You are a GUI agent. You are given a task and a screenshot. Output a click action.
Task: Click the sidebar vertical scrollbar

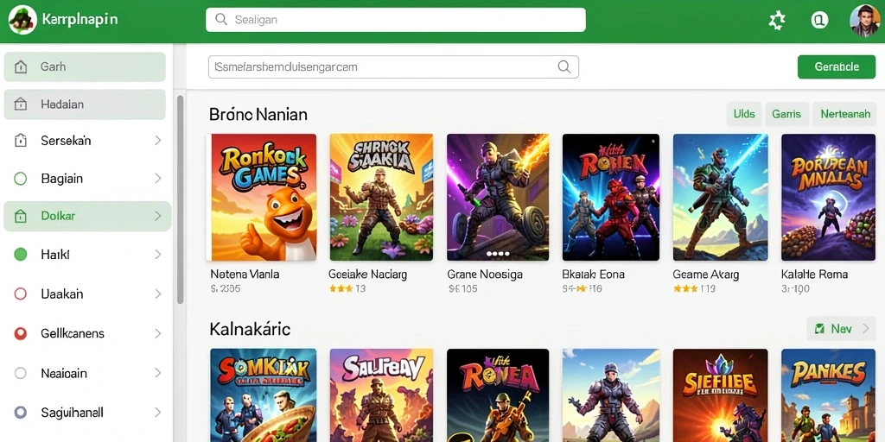[181, 199]
